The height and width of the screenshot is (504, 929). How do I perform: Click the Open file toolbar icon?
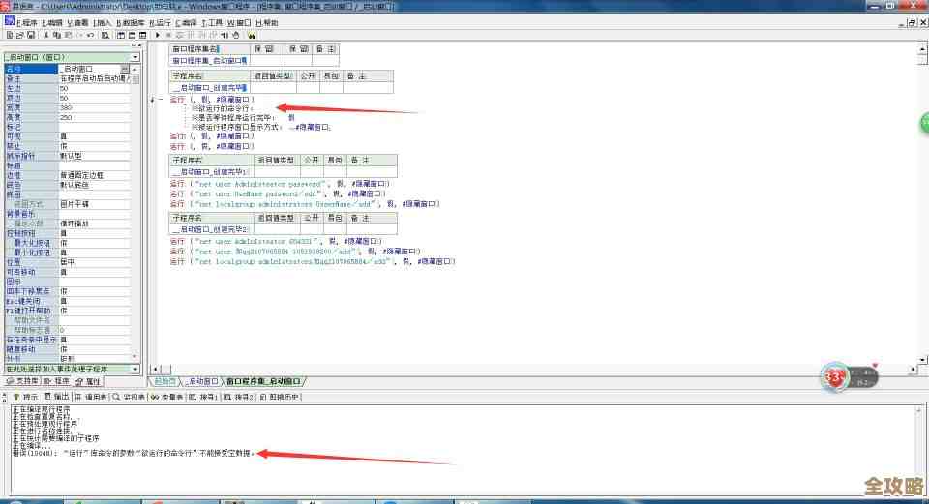pyautogui.click(x=18, y=35)
